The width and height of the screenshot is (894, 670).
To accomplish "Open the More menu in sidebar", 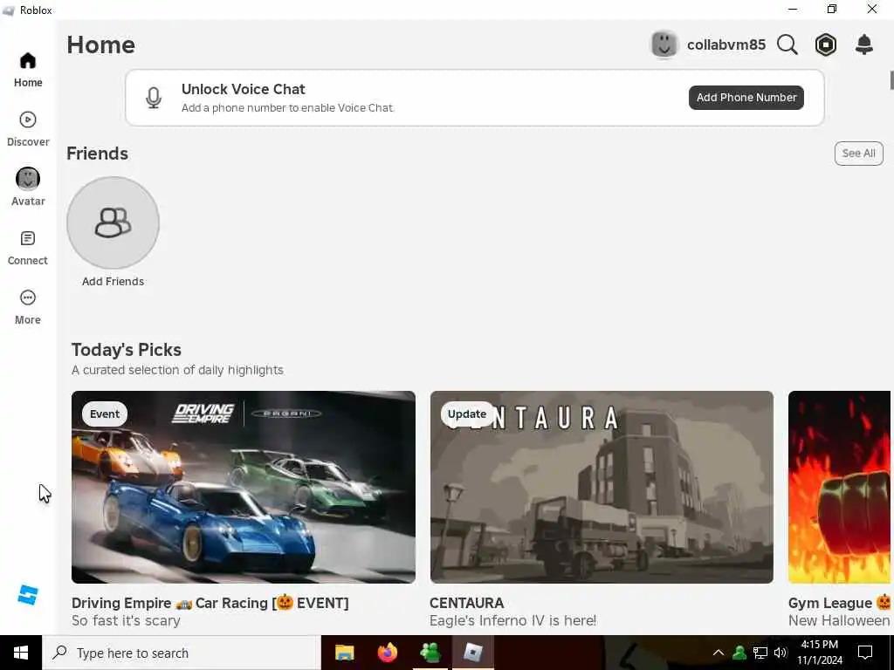I will tap(28, 308).
